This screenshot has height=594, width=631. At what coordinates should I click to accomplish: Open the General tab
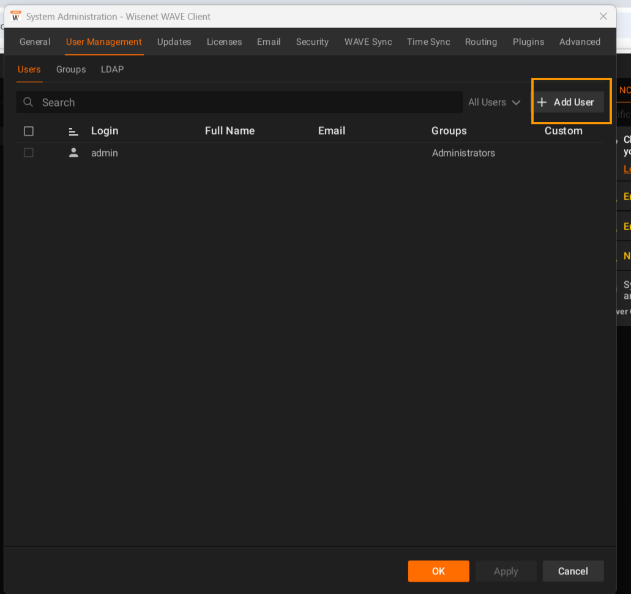point(35,42)
